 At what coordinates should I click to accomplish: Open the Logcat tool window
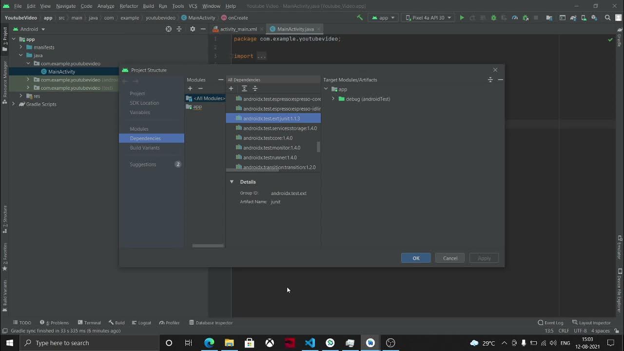pos(141,323)
